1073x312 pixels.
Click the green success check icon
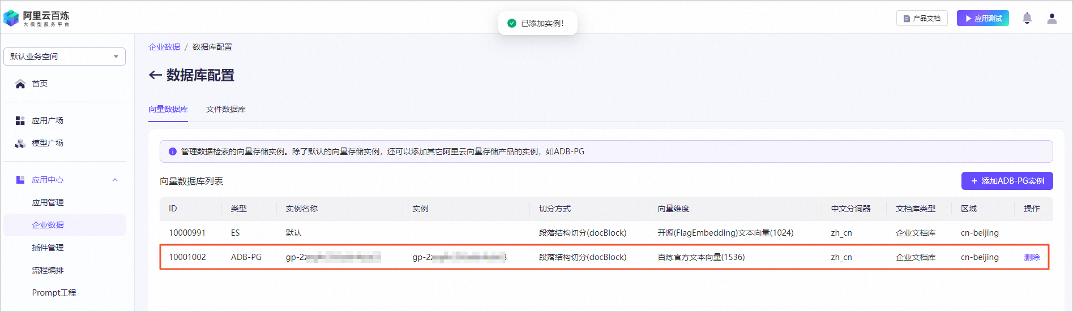pyautogui.click(x=512, y=23)
